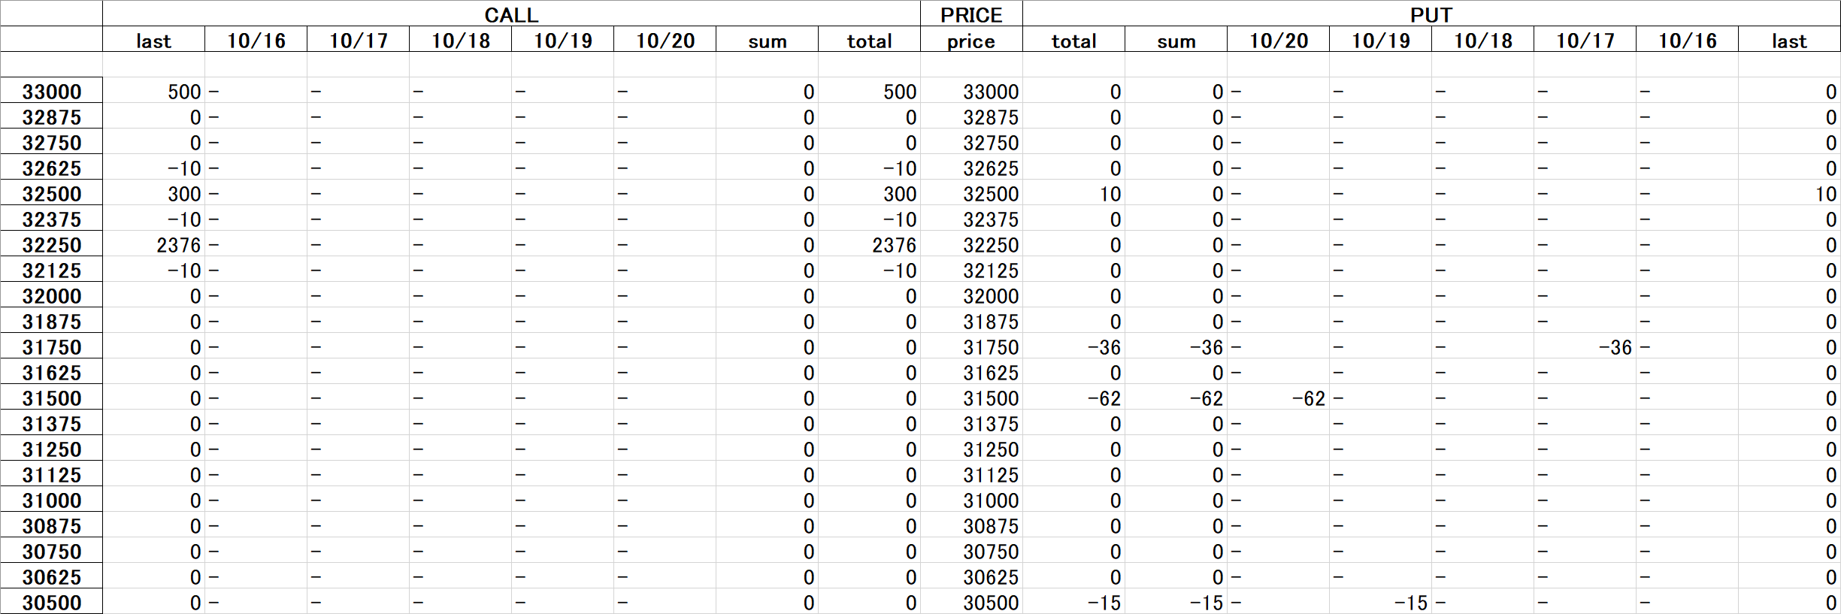Select bold row label 32250 in leftmost column
Viewport: 1841px width, 614px height.
pyautogui.click(x=51, y=245)
